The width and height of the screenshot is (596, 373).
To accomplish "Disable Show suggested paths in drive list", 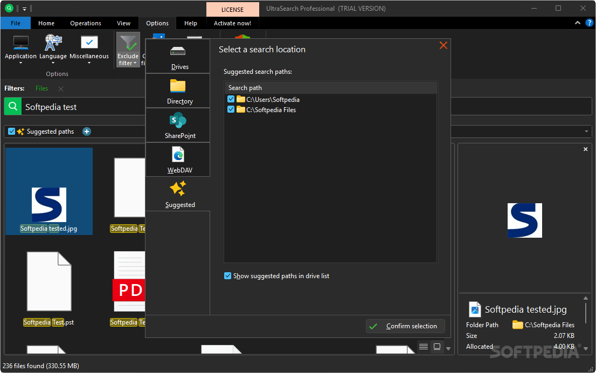I will tap(228, 275).
